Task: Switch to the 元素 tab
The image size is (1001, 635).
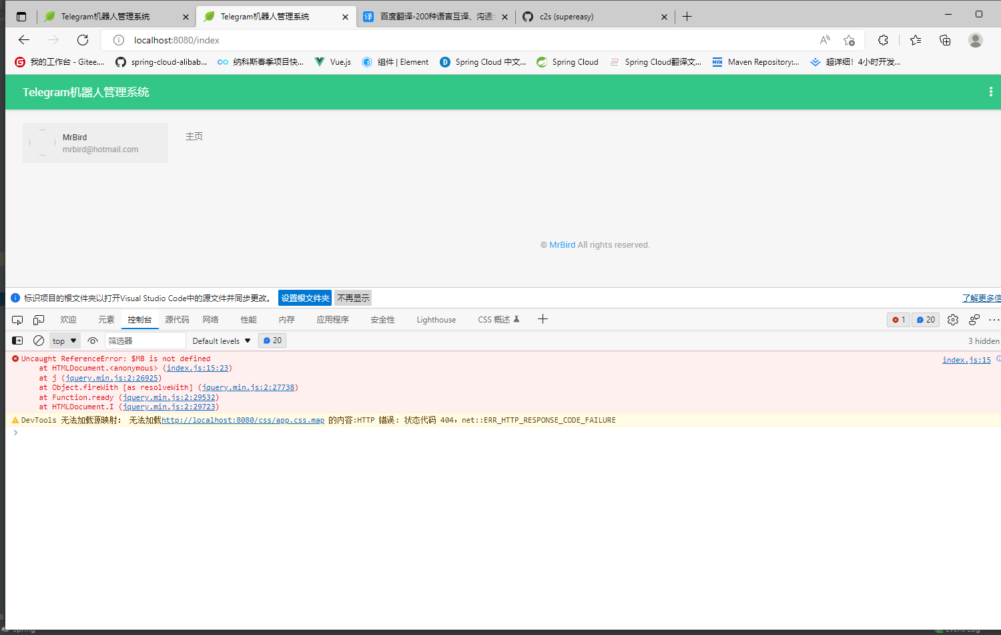Action: point(106,320)
